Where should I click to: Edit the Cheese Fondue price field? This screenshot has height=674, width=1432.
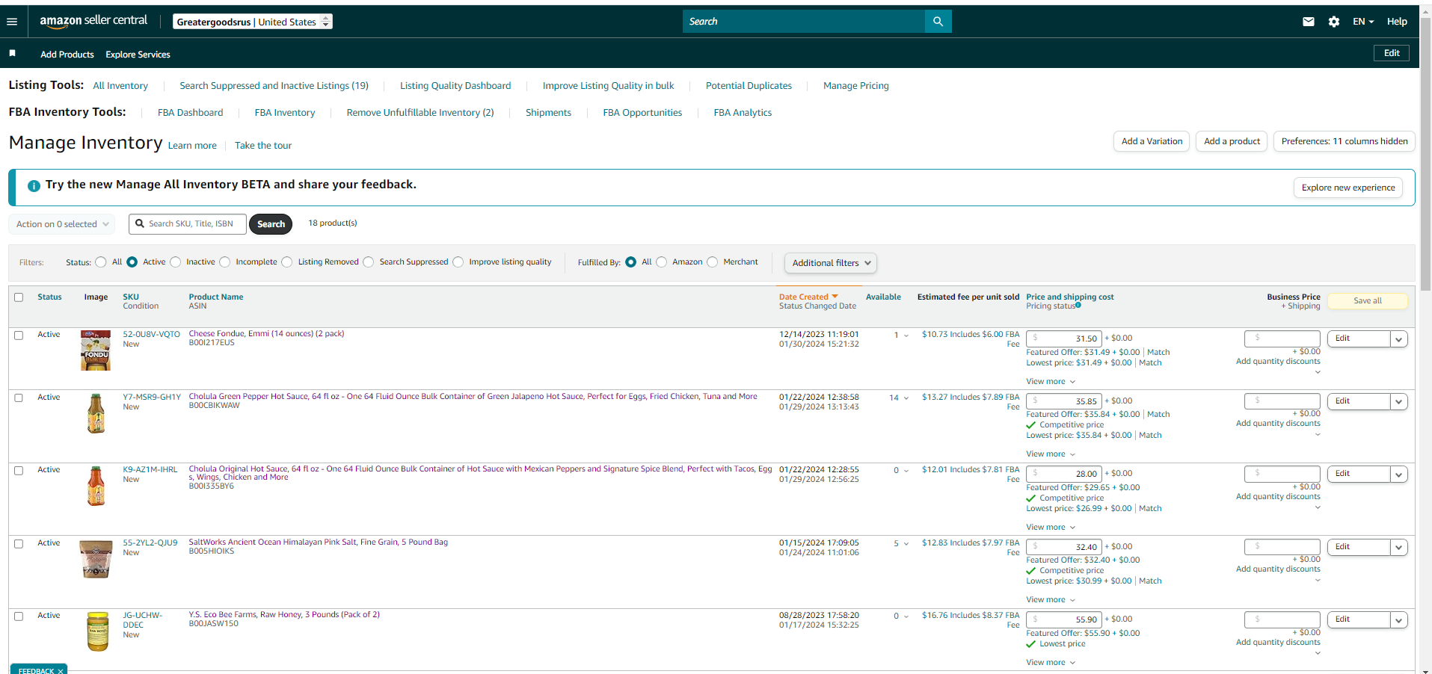coord(1064,338)
